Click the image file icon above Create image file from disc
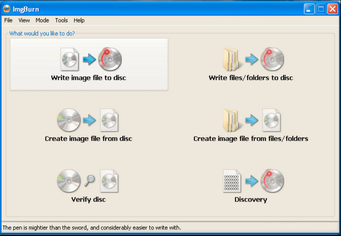This screenshot has width=341, height=236. tap(109, 120)
